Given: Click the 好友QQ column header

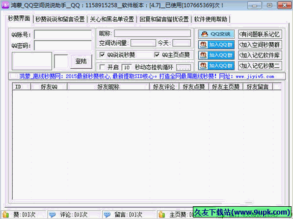Looking at the screenshot, I should coord(49,87).
